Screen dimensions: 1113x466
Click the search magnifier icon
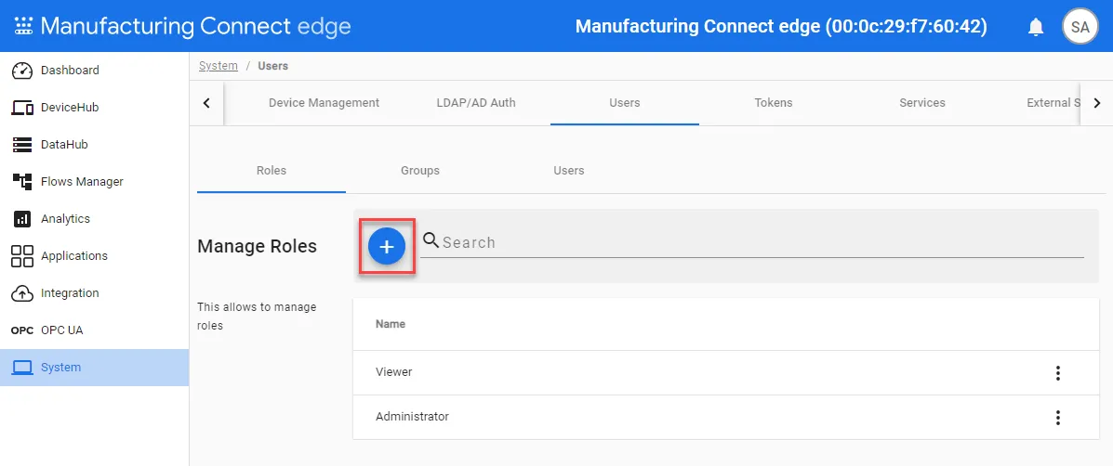[431, 240]
